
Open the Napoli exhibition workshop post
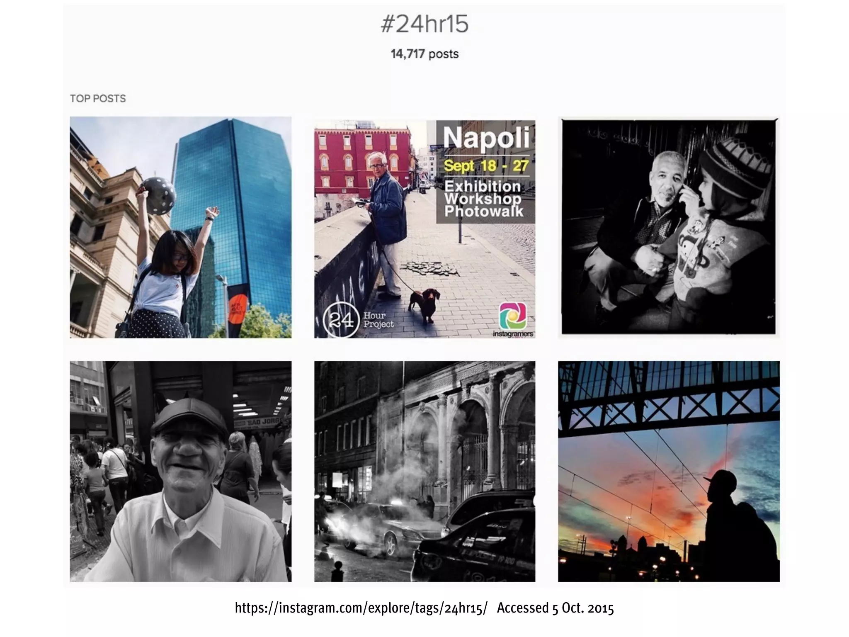click(x=424, y=229)
